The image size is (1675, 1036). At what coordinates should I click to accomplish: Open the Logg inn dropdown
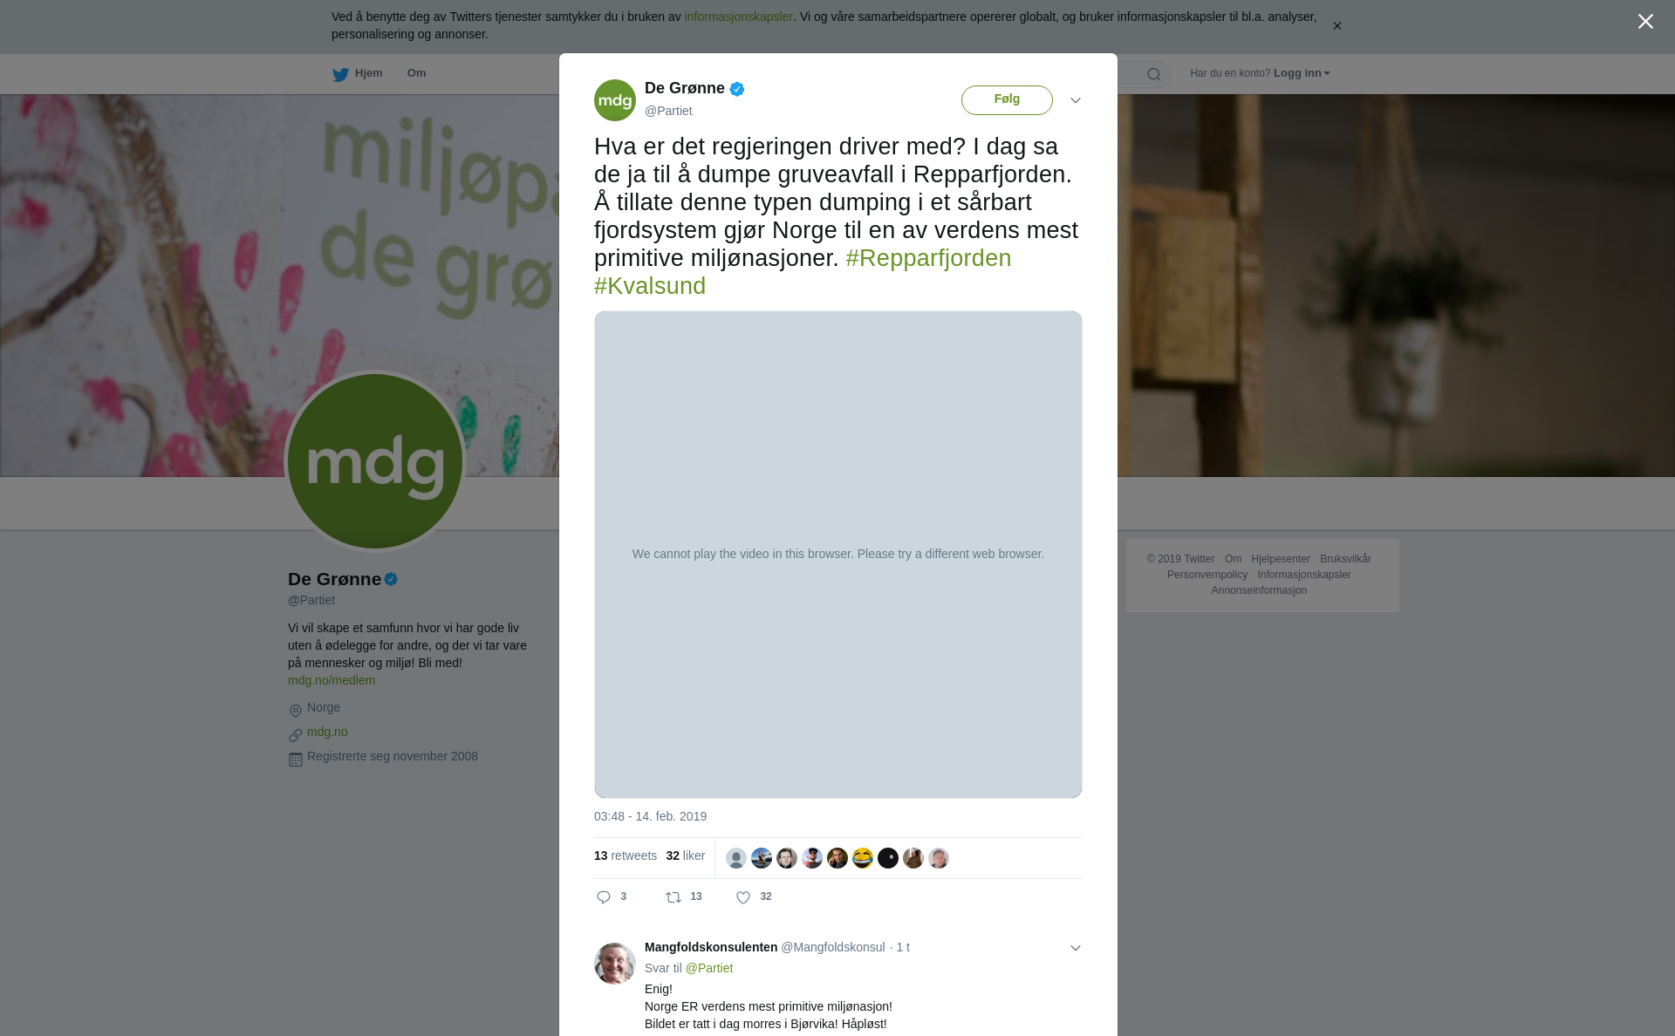tap(1302, 73)
